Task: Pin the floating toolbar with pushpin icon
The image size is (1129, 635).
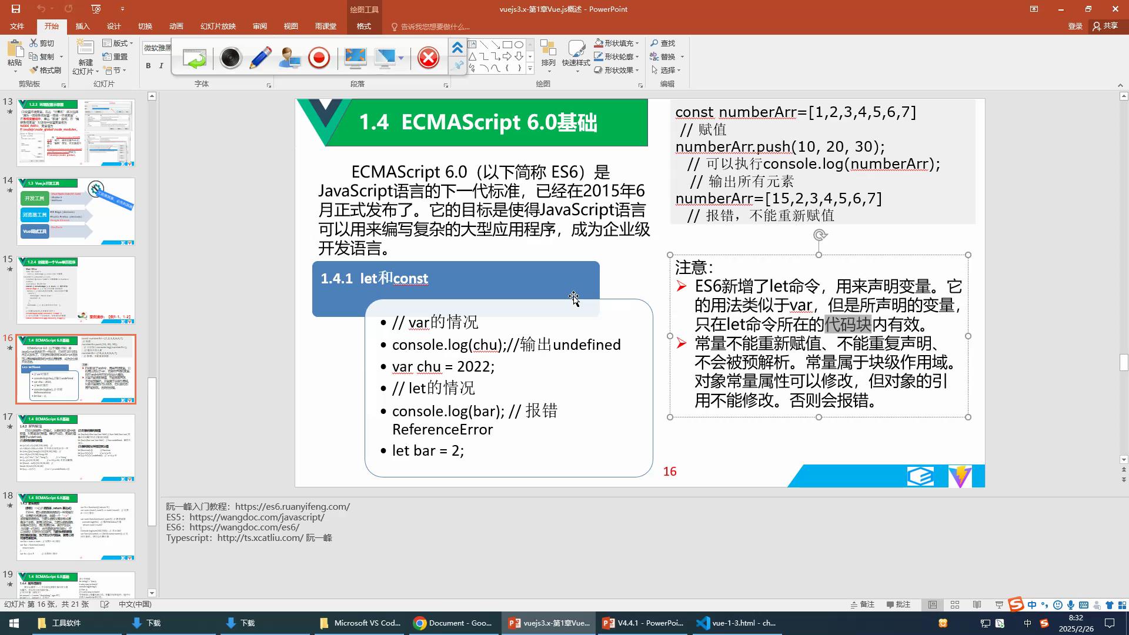Action: click(457, 66)
